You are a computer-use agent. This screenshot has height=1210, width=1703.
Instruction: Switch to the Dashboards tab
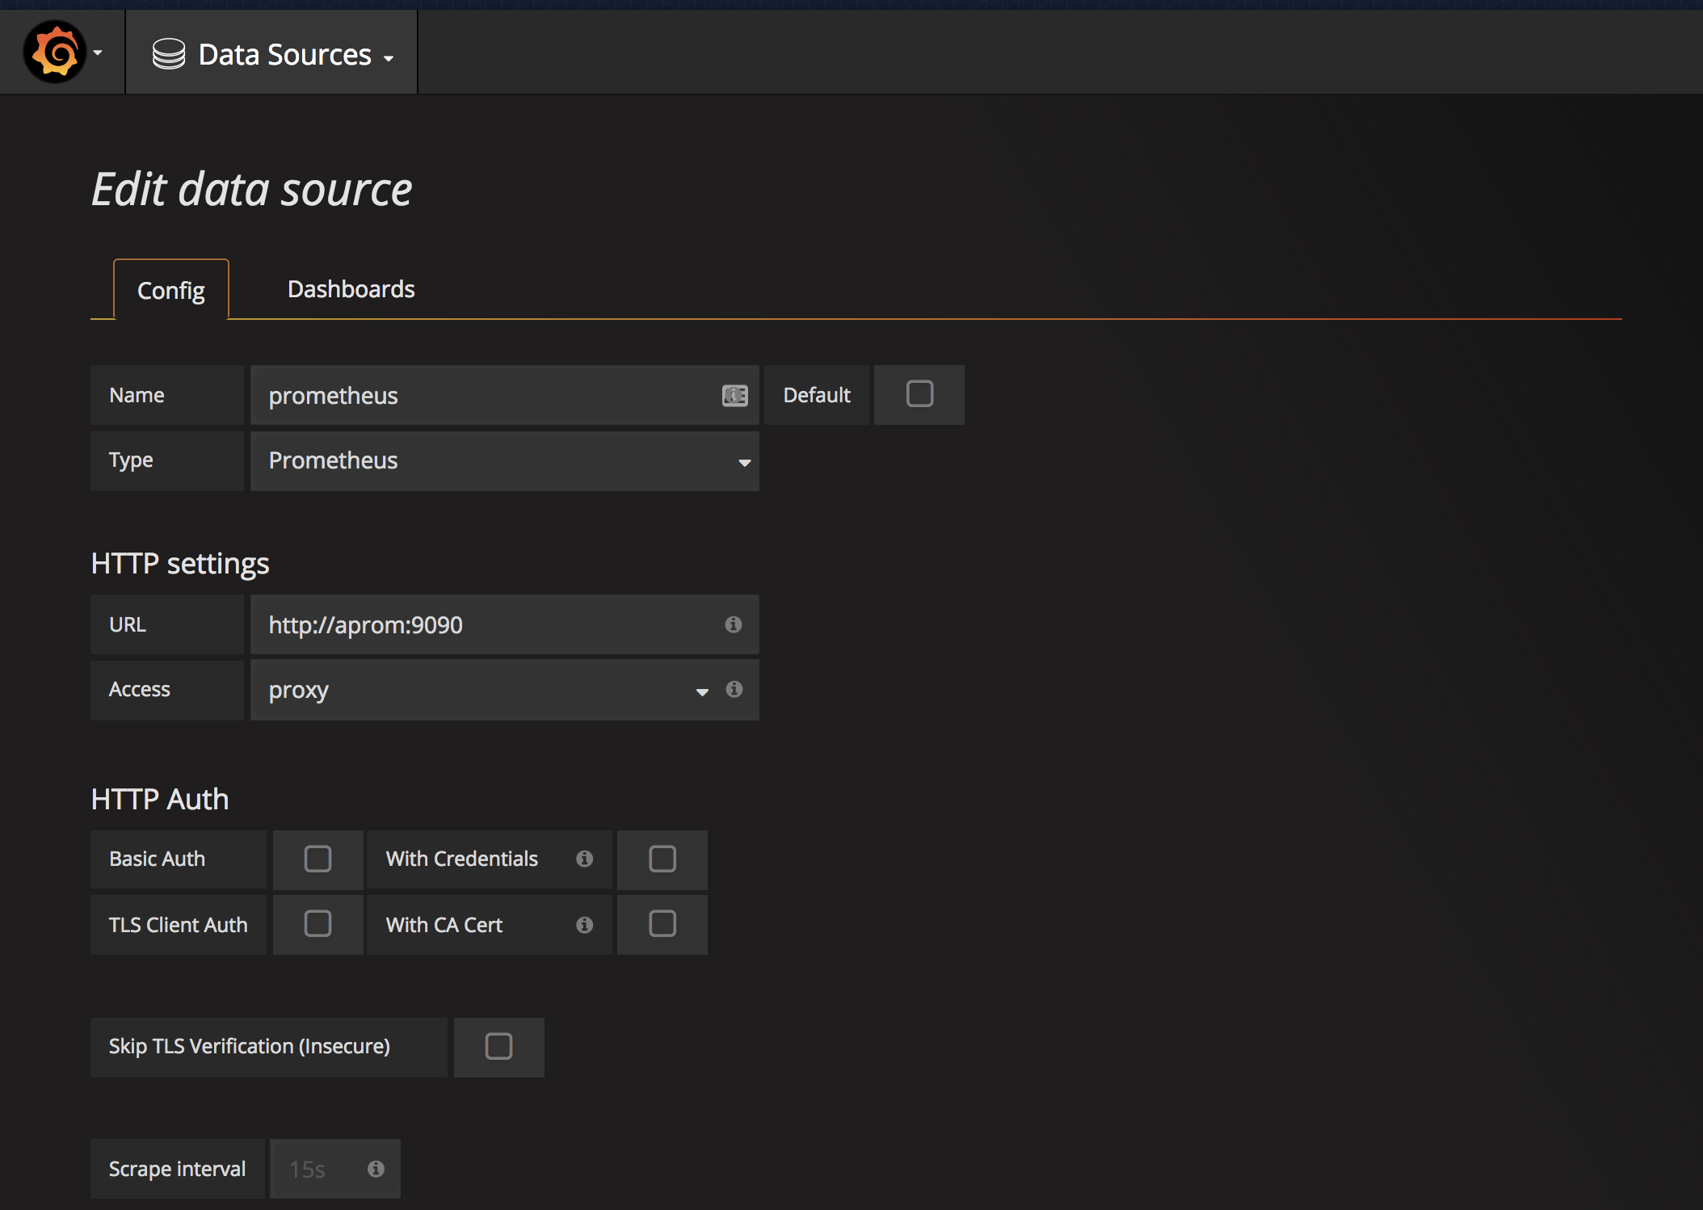click(x=351, y=289)
